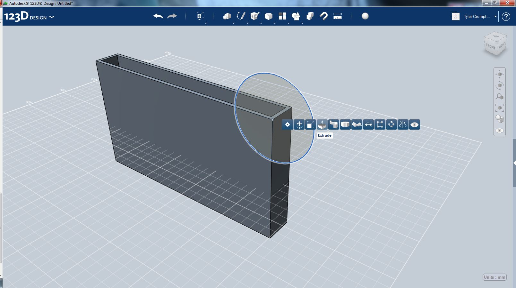Image resolution: width=516 pixels, height=288 pixels.
Task: Select the Measure ruler tool
Action: tap(338, 16)
